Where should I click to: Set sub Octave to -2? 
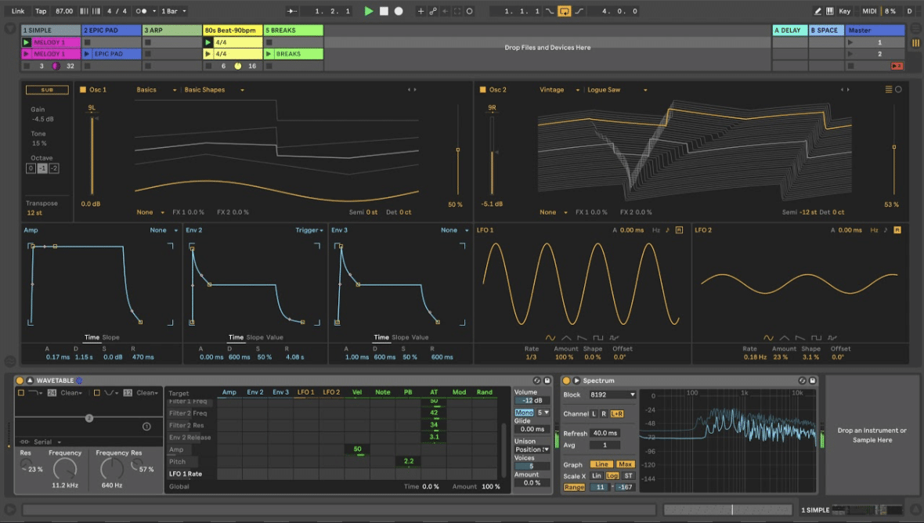[53, 168]
